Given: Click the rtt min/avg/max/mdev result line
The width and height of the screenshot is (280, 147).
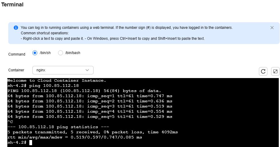Looking at the screenshot, I should [75, 137].
